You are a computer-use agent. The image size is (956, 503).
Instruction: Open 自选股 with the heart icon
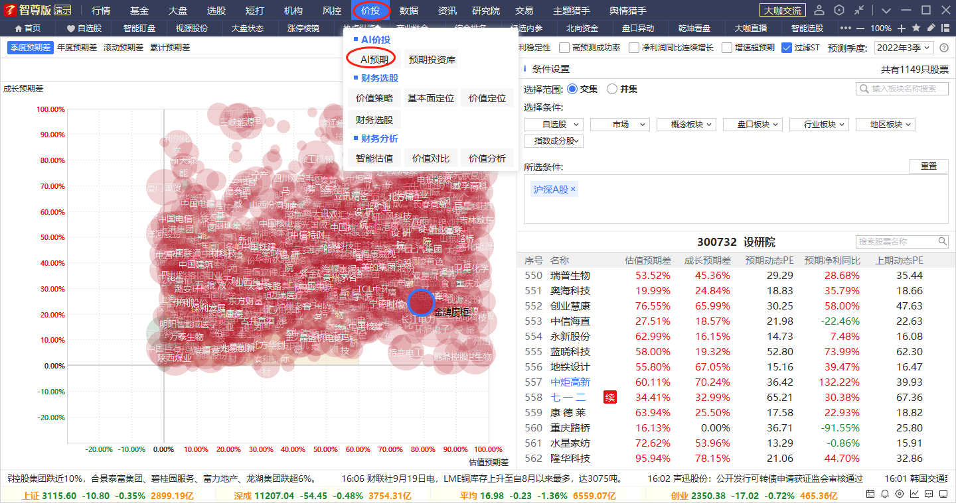84,28
